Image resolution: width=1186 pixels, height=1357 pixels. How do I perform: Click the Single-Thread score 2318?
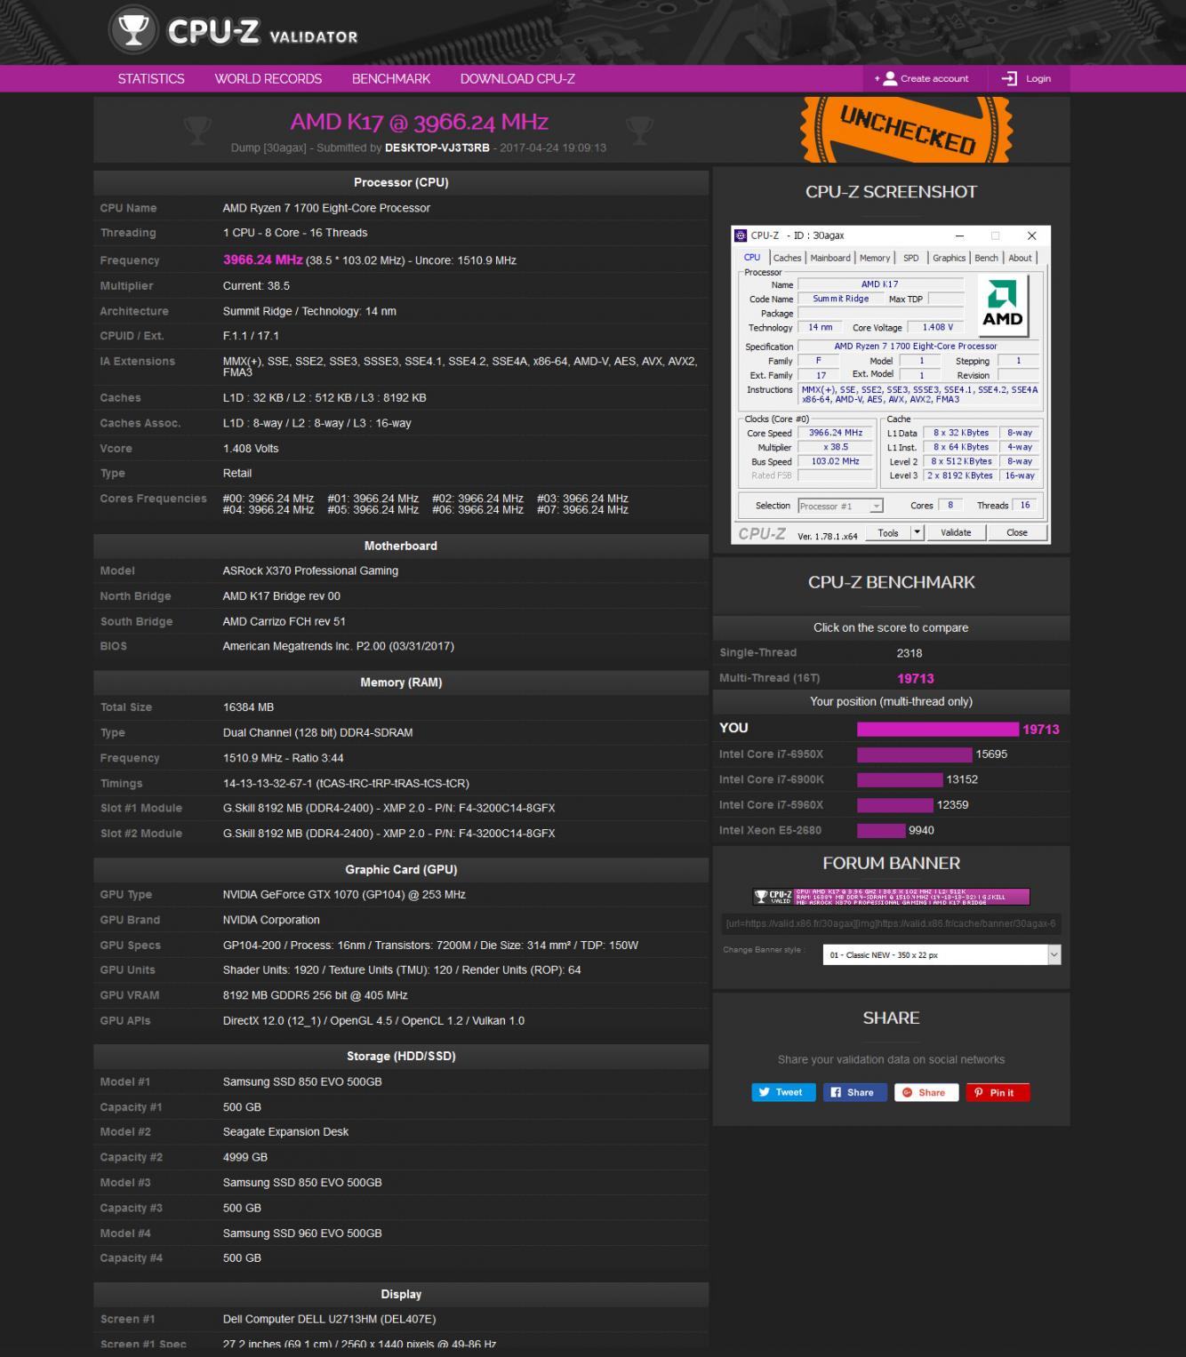(x=910, y=652)
